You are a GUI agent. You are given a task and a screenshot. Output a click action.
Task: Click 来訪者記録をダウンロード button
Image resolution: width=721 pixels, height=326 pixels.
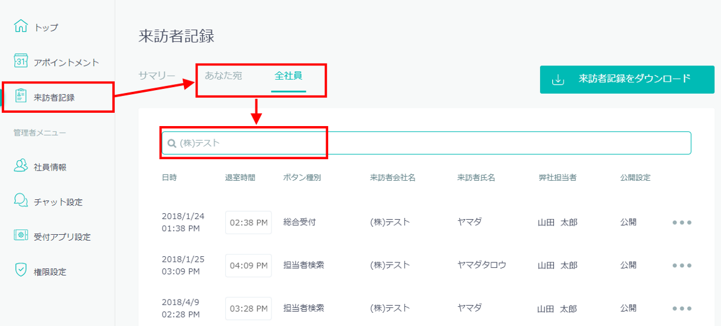tap(627, 79)
